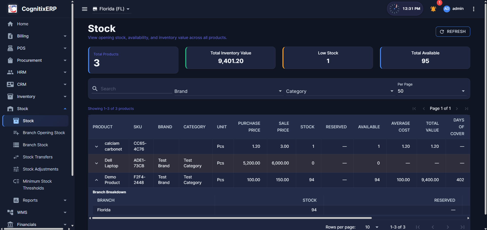Click the AD admin avatar
Image resolution: width=487 pixels, height=230 pixels.
point(447,9)
